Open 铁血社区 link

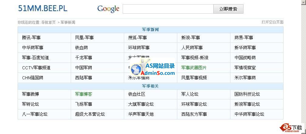tap(137, 94)
